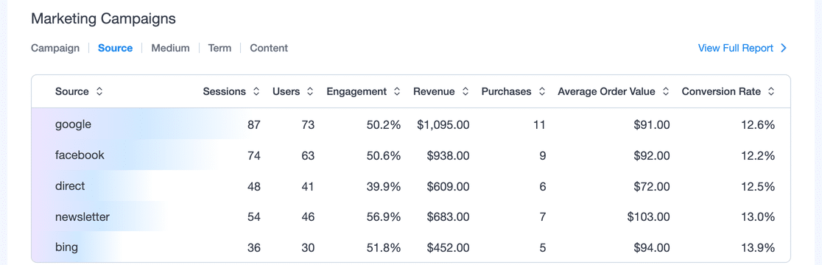Click the Conversion Rate header label
Viewport: 822px width, 265px height.
[x=721, y=92]
